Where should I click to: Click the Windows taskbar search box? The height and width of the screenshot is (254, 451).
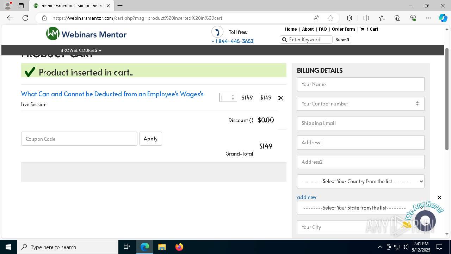tap(68, 247)
